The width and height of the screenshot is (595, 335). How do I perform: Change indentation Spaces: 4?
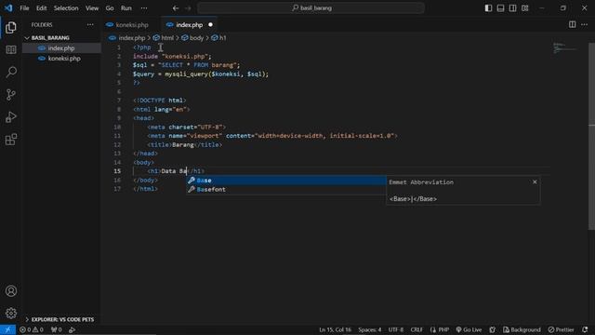370,329
